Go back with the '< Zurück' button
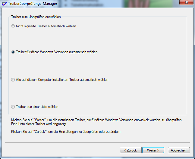The width and height of the screenshot is (195, 159). coord(131,150)
